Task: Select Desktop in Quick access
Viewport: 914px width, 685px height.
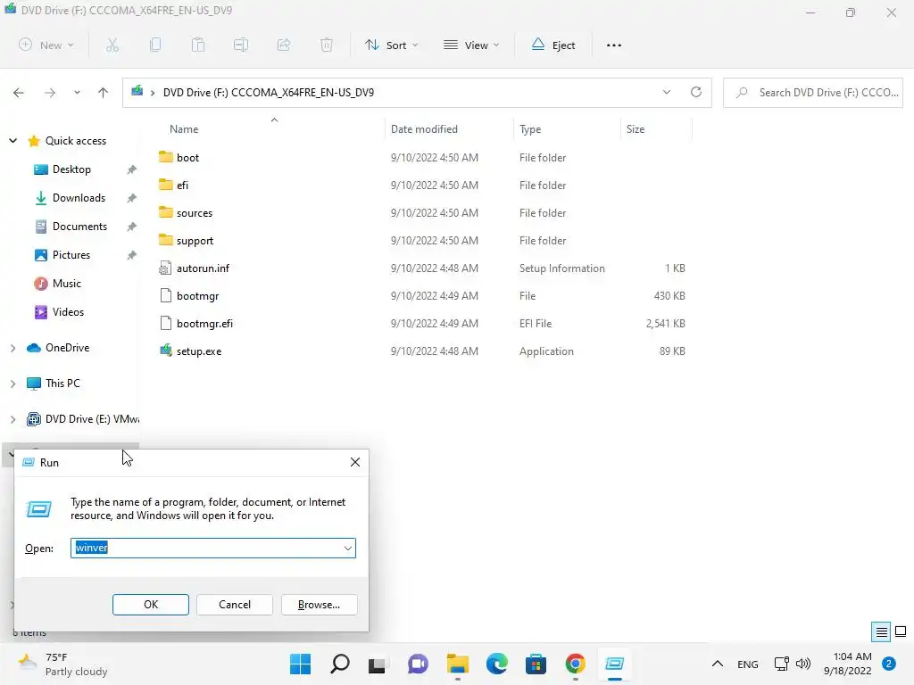Action: pos(71,169)
